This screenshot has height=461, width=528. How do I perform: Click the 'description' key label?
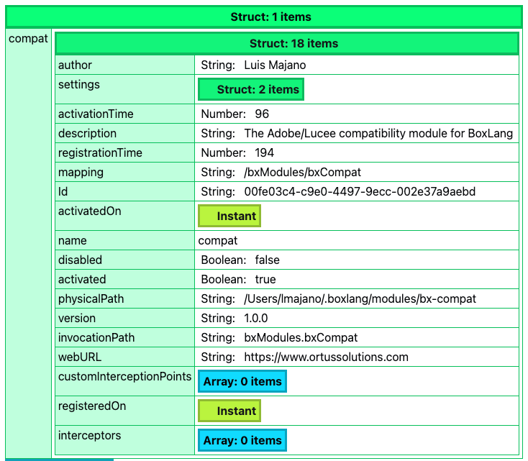pos(87,134)
